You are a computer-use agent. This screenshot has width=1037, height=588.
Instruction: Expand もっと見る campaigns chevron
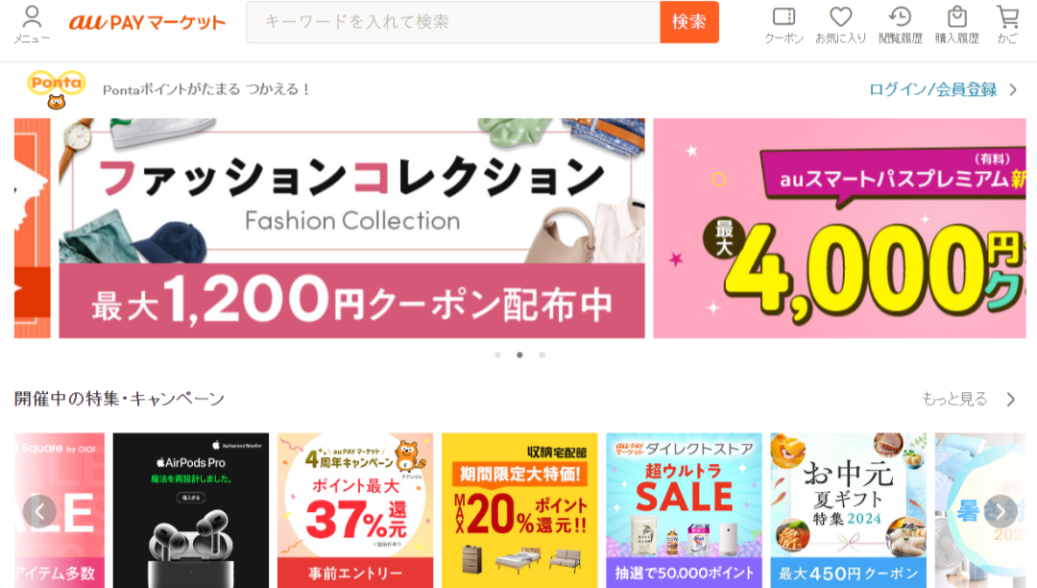tap(1010, 399)
